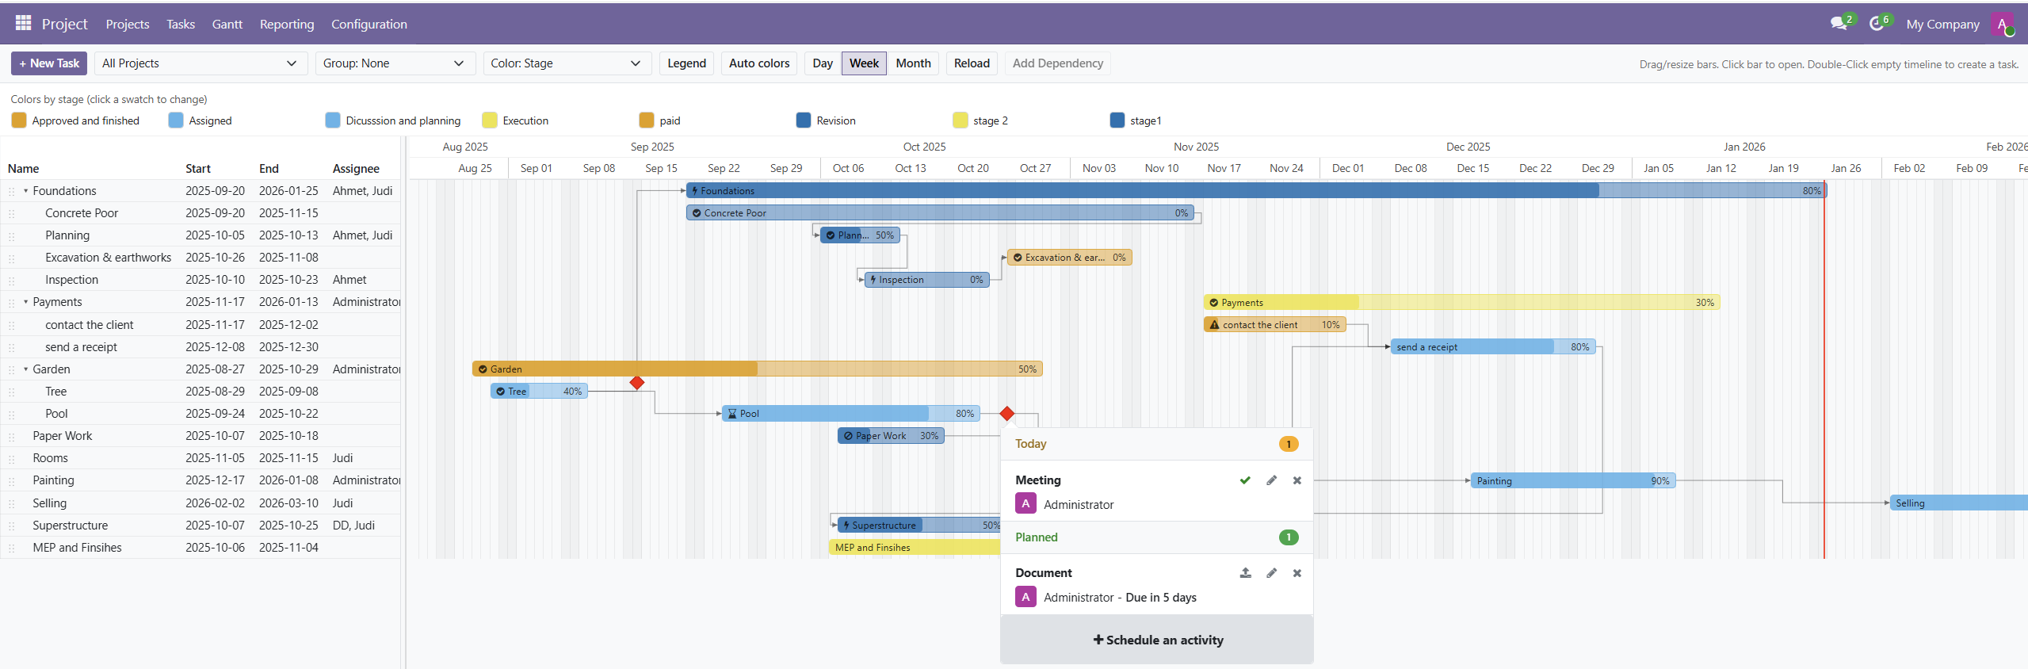Switch timeline to Day view
Screen dimensions: 2028x669
823,63
